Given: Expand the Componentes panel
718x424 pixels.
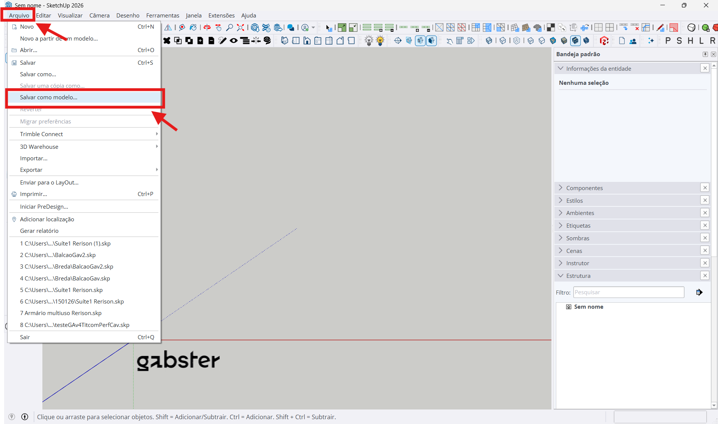Looking at the screenshot, I should tap(561, 188).
